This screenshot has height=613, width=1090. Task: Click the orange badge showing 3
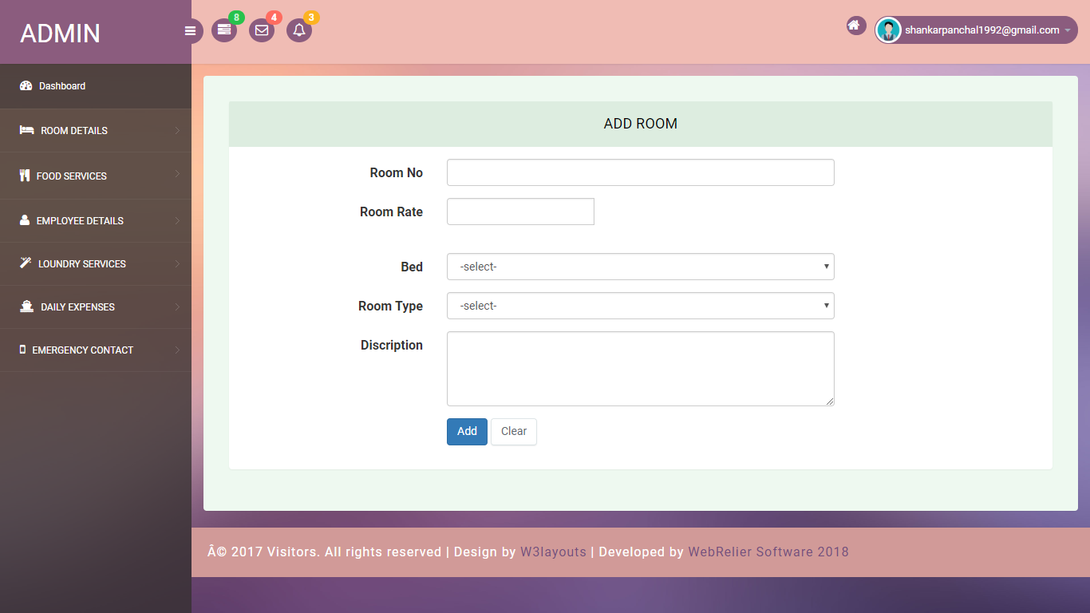(x=311, y=18)
